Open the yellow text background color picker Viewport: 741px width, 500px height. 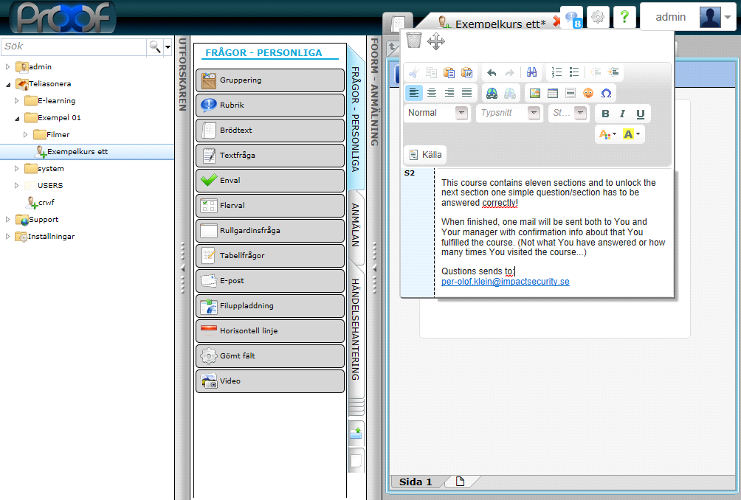632,134
